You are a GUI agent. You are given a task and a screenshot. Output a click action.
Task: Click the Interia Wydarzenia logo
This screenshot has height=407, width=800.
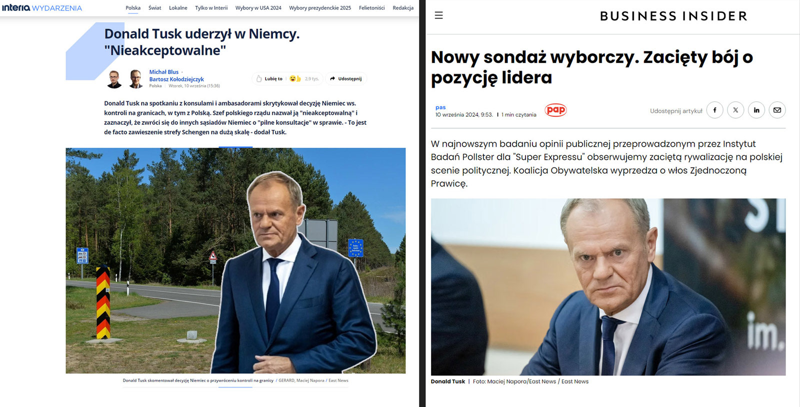(42, 8)
